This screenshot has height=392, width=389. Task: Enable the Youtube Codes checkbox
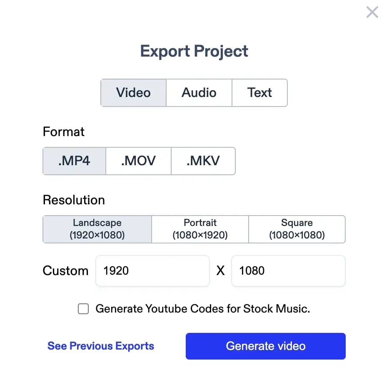[83, 309]
